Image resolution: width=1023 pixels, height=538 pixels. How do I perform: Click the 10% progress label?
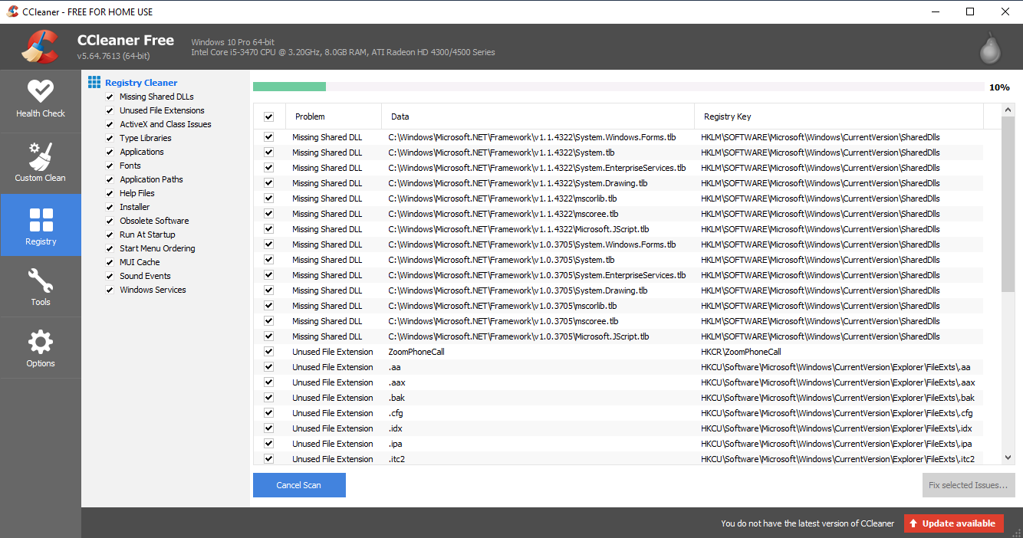[x=999, y=87]
